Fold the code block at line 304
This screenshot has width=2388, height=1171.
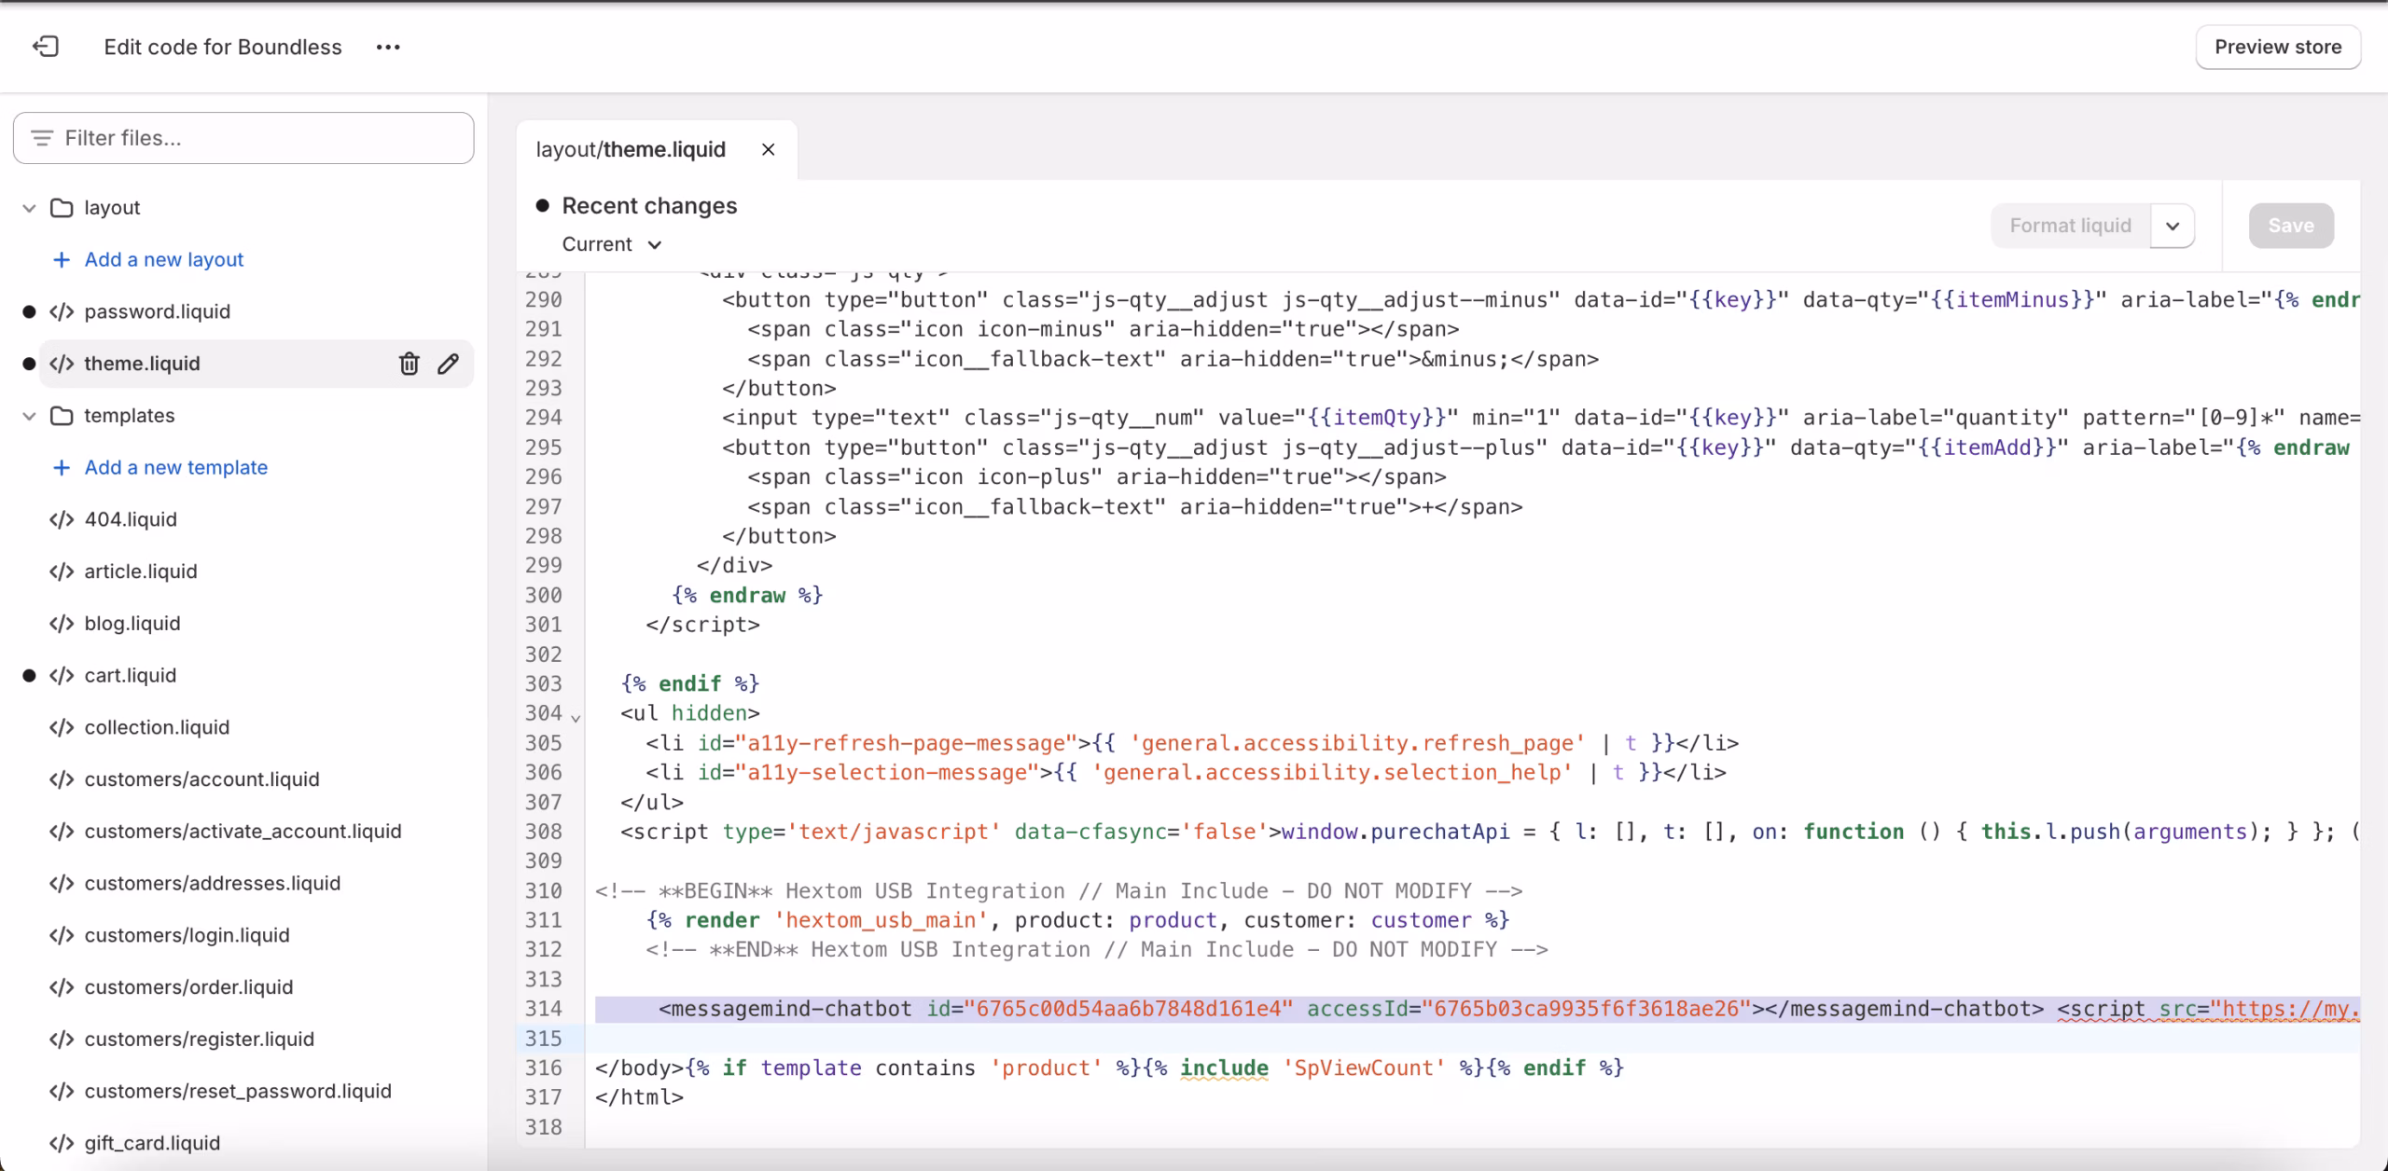[x=576, y=718]
